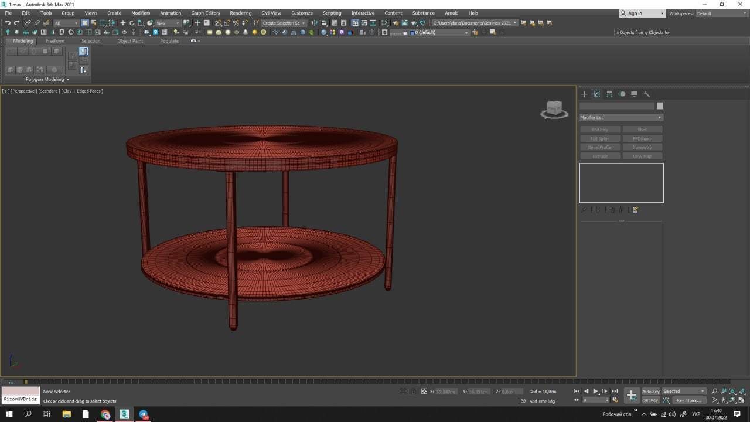This screenshot has width=750, height=422.
Task: Open Select by Name dialog
Action: [x=94, y=23]
